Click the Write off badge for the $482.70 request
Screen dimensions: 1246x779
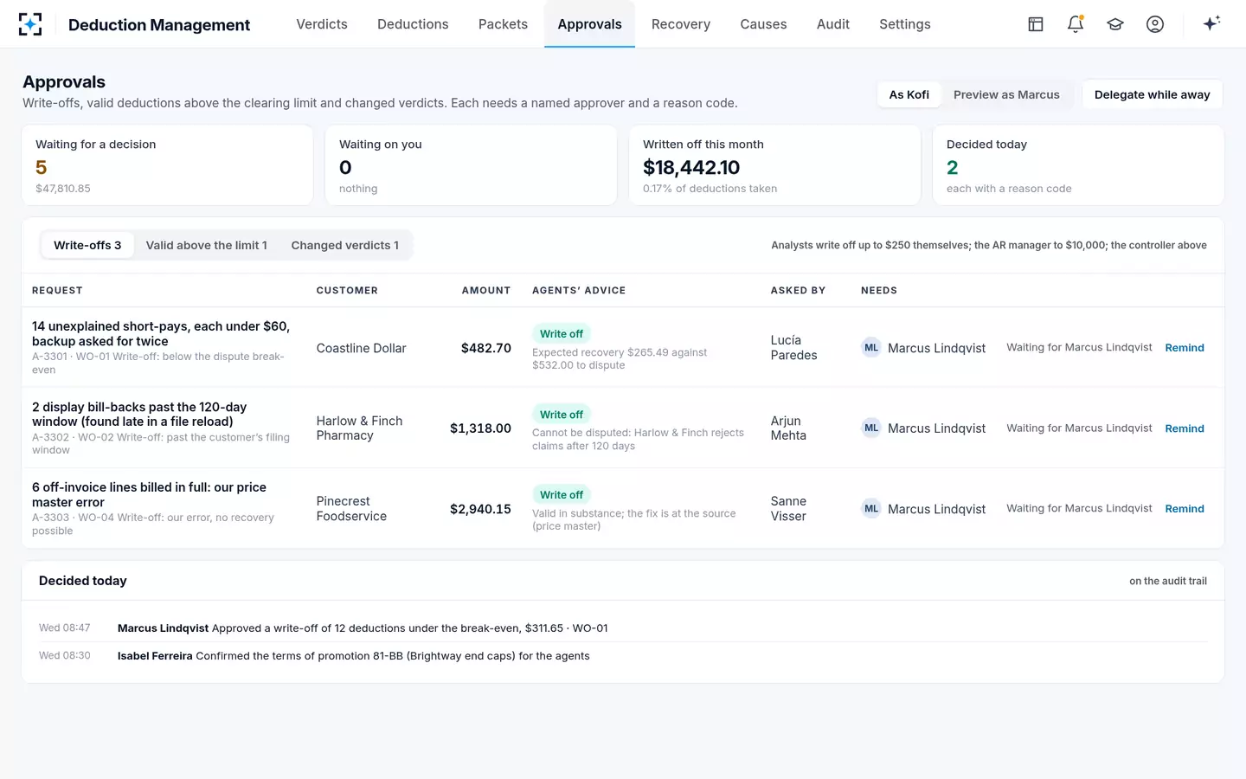(x=562, y=334)
